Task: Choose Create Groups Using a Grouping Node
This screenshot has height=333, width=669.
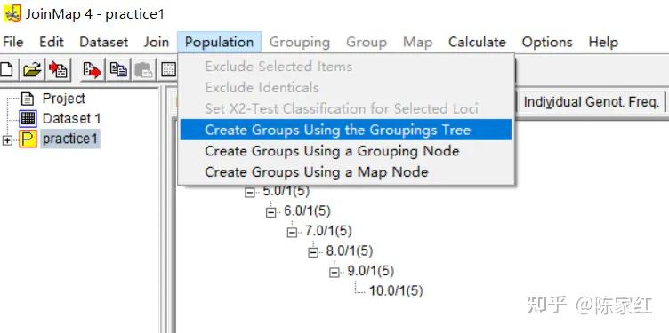Action: [346, 151]
